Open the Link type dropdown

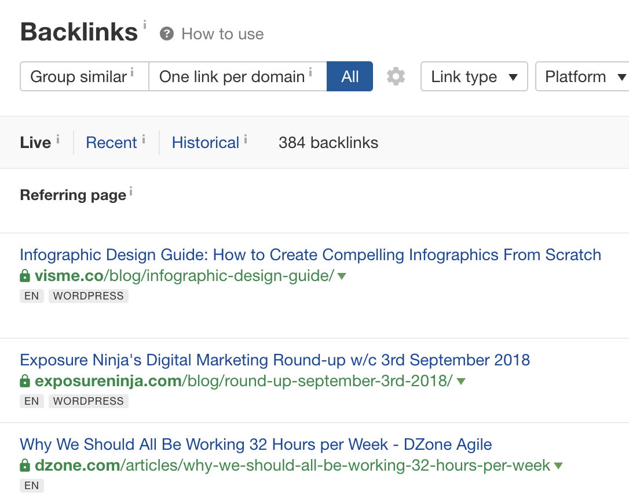coord(474,77)
